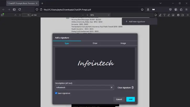Clear the description field with X

[x=111, y=87]
